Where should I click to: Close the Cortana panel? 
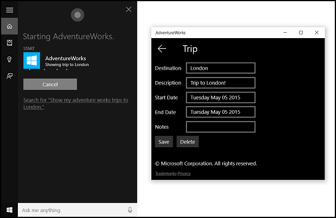(129, 10)
